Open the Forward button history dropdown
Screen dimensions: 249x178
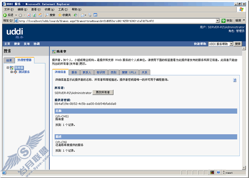tap(24, 15)
